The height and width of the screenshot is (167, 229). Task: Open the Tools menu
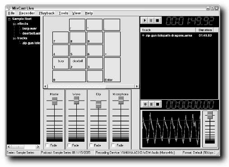[63, 13]
